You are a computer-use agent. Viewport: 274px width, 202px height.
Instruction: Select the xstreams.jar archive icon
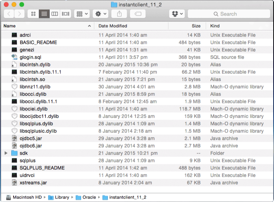14,183
